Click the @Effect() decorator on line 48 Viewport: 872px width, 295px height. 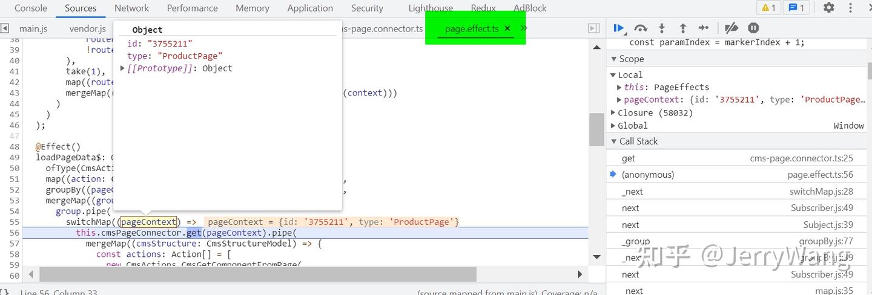pos(58,146)
